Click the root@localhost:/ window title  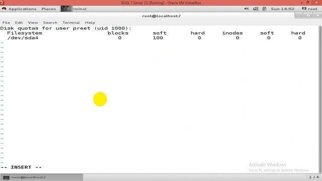click(x=162, y=16)
